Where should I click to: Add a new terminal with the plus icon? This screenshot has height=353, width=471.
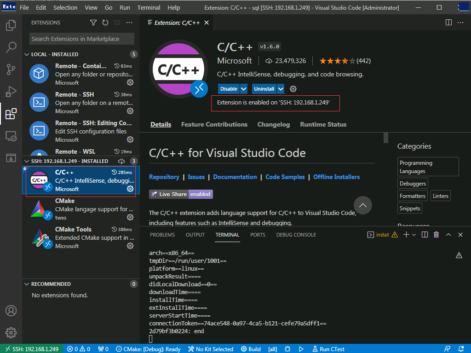coord(406,235)
